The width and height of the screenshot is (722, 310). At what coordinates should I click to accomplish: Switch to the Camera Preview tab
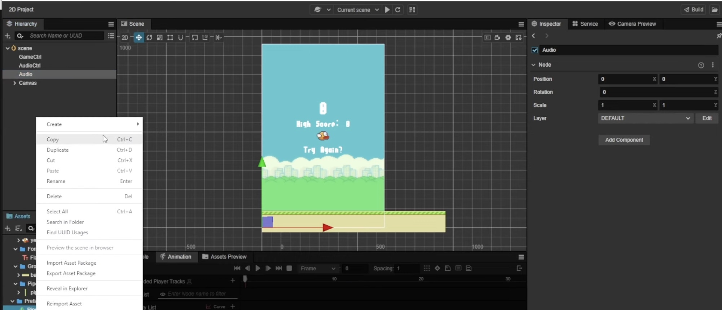(x=632, y=24)
